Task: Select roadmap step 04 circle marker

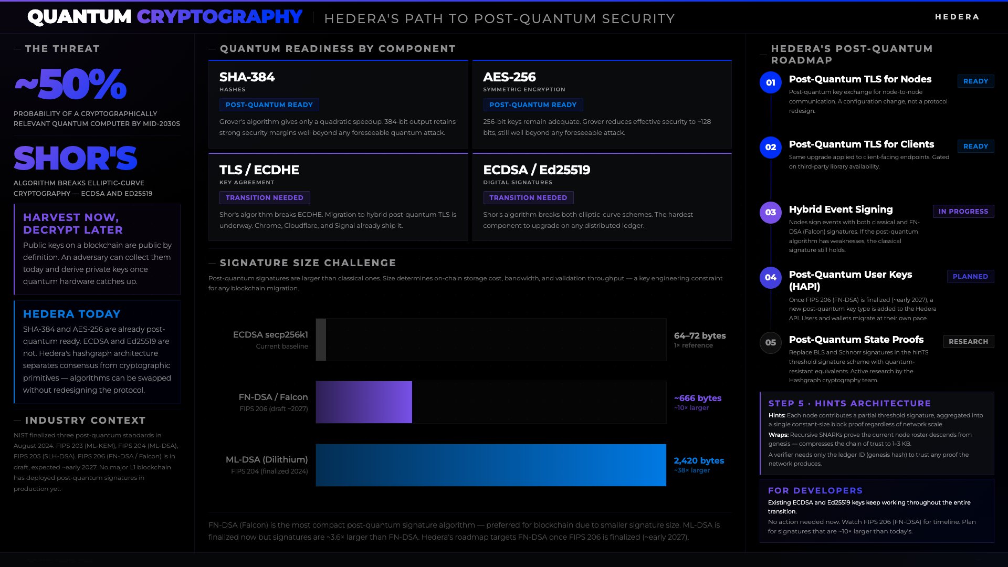Action: pyautogui.click(x=770, y=278)
